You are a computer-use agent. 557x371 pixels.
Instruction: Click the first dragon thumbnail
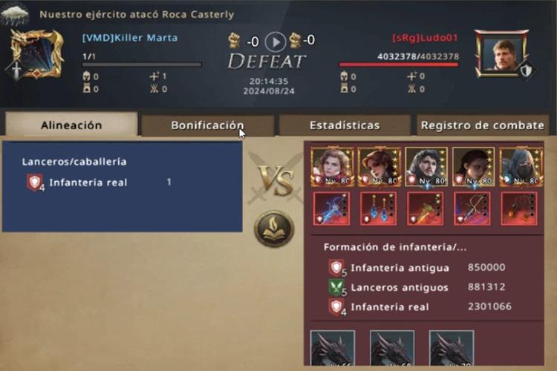[333, 348]
